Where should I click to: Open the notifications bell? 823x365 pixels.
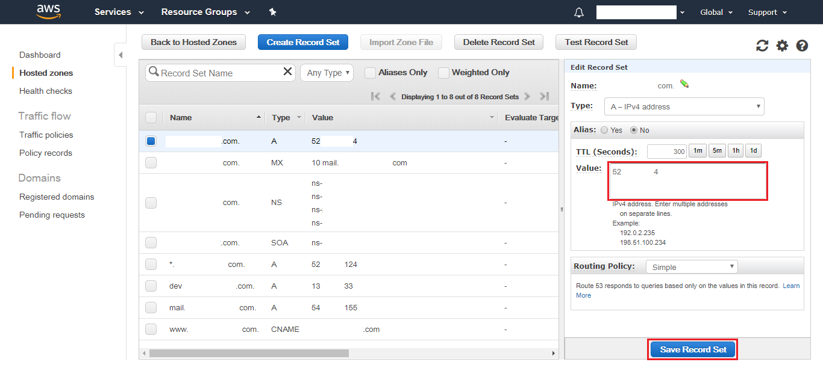579,13
